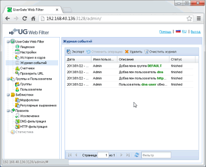This screenshot has width=206, height=167.
Task: Open a new browser tab
Action: pos(67,10)
